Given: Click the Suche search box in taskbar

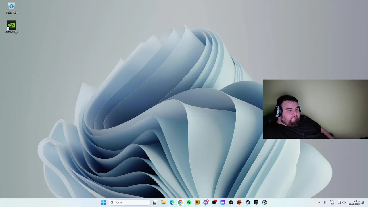Looking at the screenshot, I should coord(129,202).
